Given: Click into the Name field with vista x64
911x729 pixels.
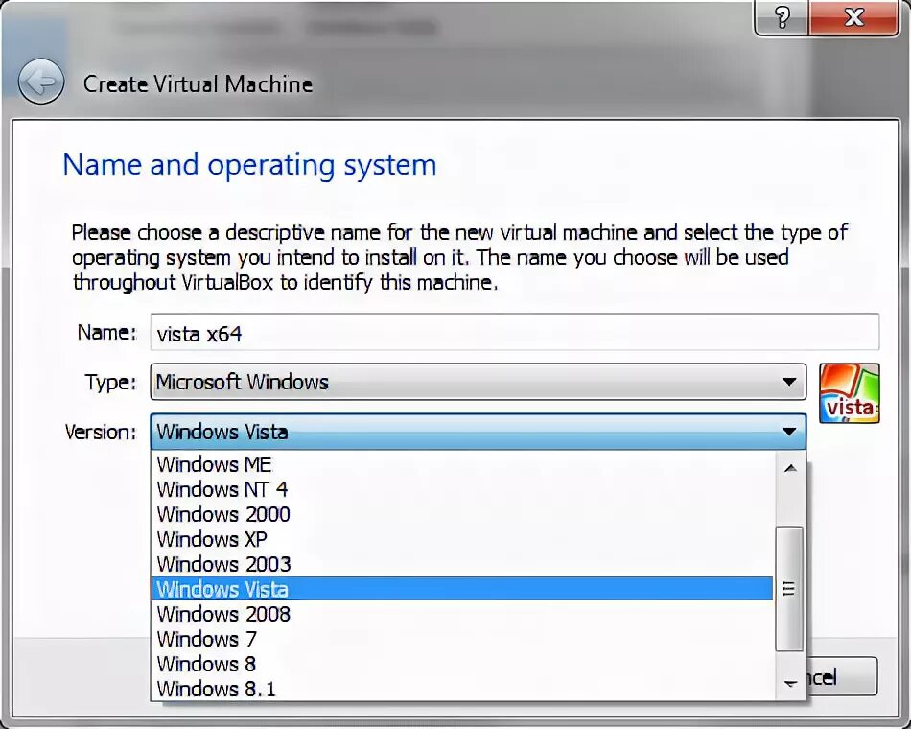Looking at the screenshot, I should (515, 333).
